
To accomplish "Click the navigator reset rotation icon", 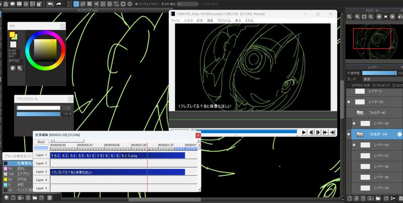I will [385, 17].
